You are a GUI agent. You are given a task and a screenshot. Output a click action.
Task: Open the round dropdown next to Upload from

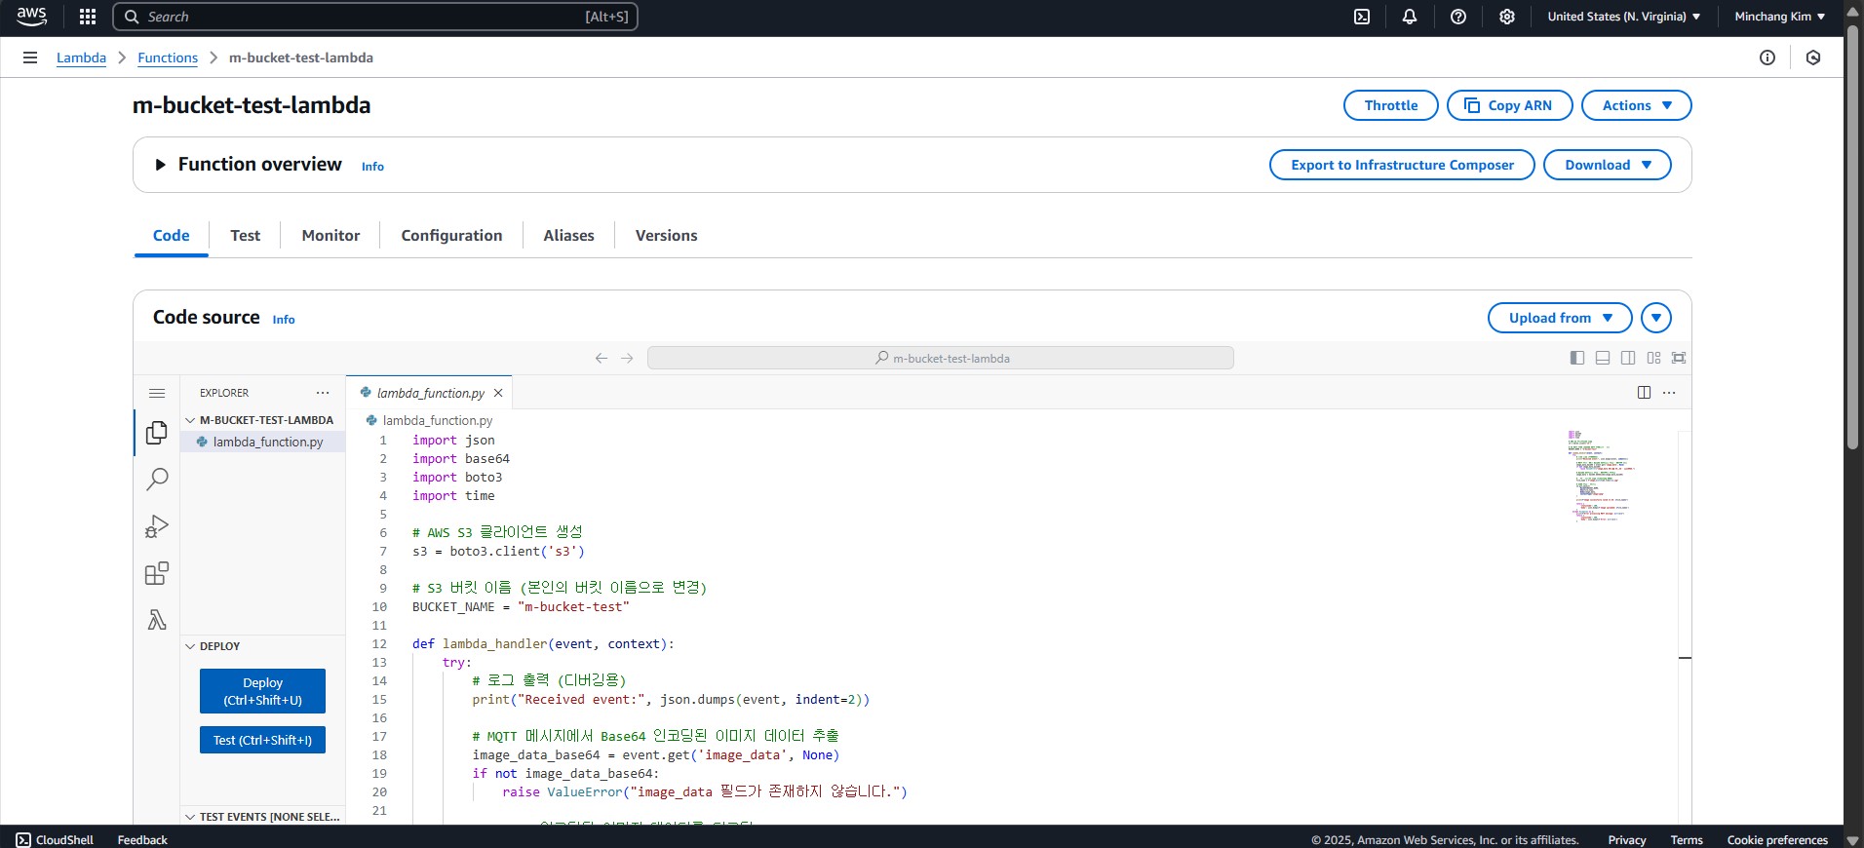(x=1656, y=318)
